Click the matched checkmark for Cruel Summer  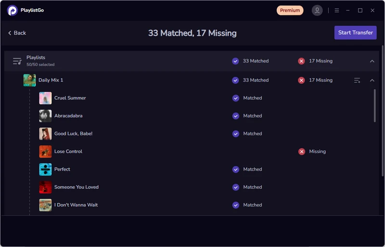[236, 98]
